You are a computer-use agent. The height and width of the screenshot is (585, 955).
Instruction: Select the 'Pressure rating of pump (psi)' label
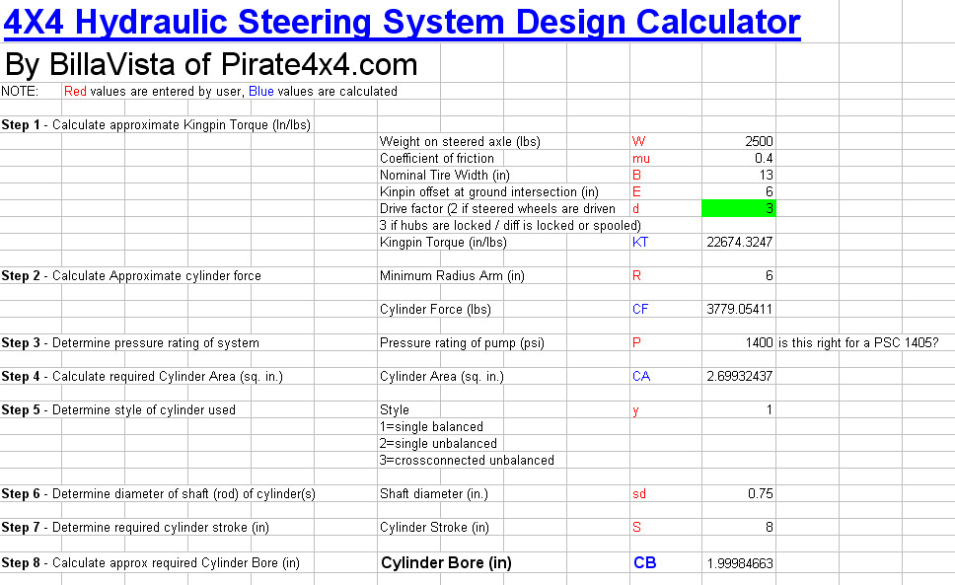click(462, 342)
